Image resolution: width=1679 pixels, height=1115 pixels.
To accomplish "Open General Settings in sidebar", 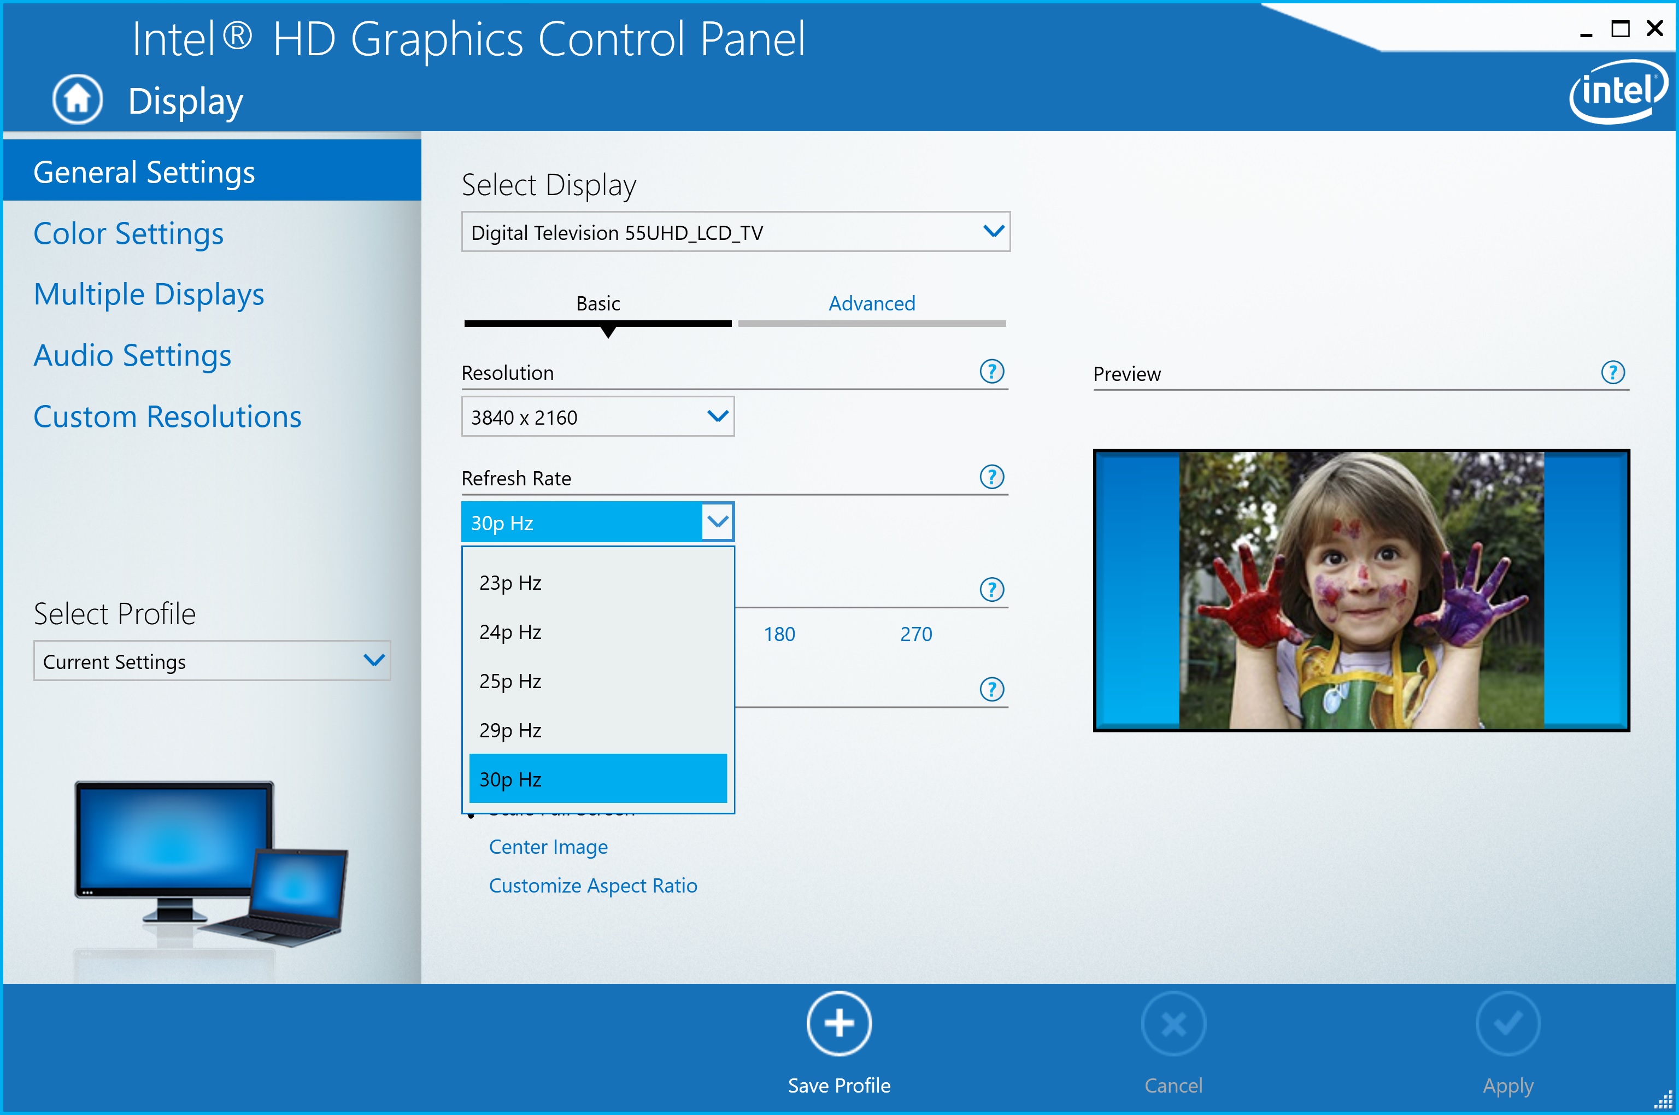I will click(211, 171).
